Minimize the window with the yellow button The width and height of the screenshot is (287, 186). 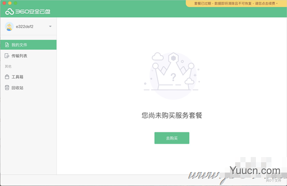[10, 3]
